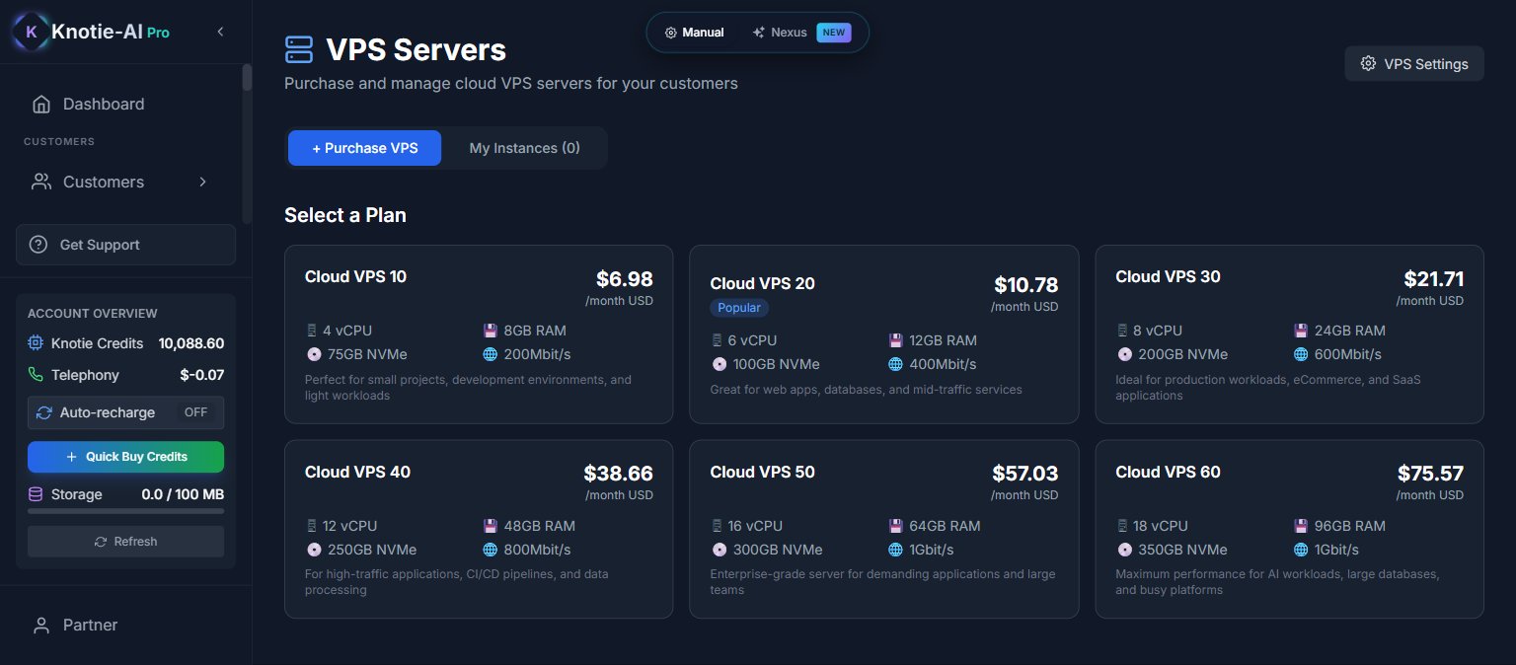1516x665 pixels.
Task: Click the $6.98 price
Action: coord(625,279)
